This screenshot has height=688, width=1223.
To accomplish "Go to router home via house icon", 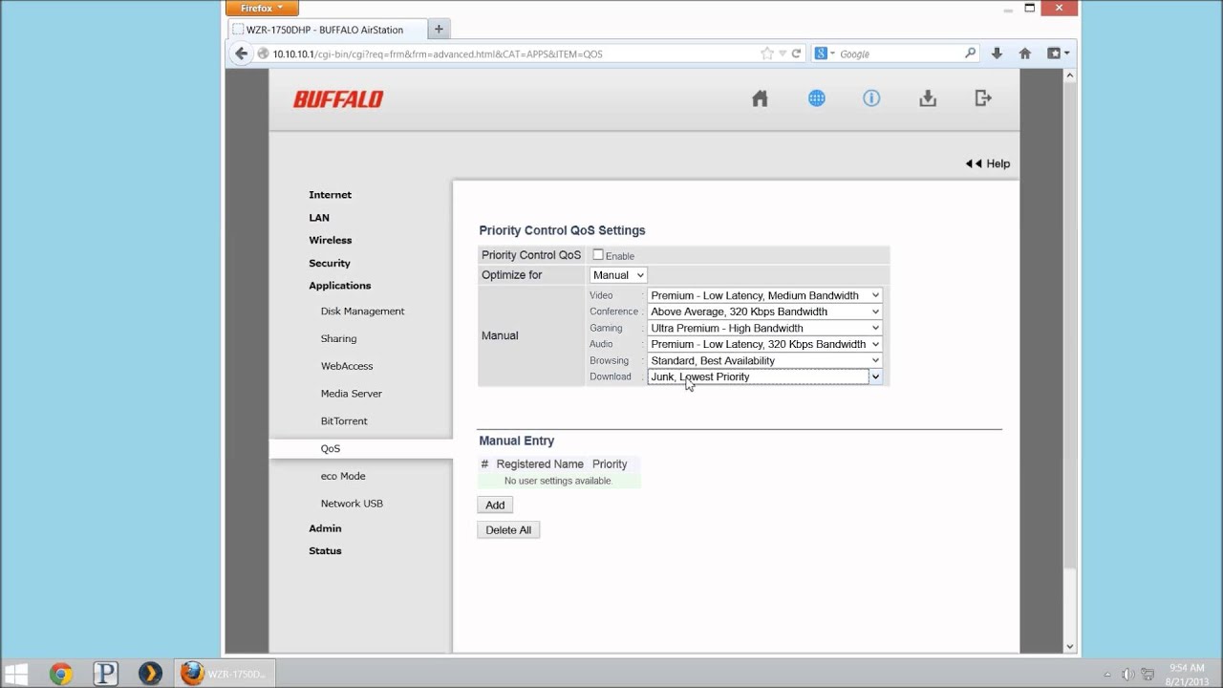I will [x=760, y=98].
